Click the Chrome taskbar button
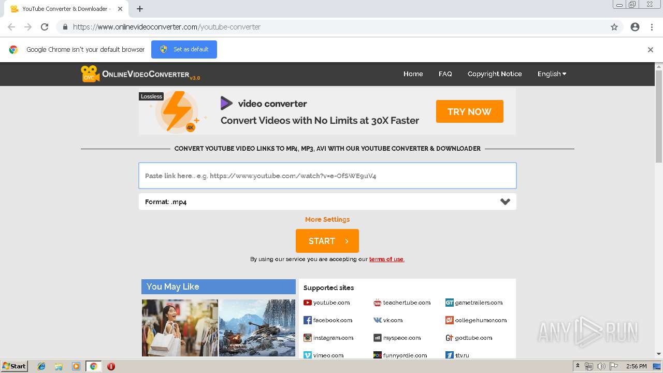663x373 pixels. [x=93, y=366]
